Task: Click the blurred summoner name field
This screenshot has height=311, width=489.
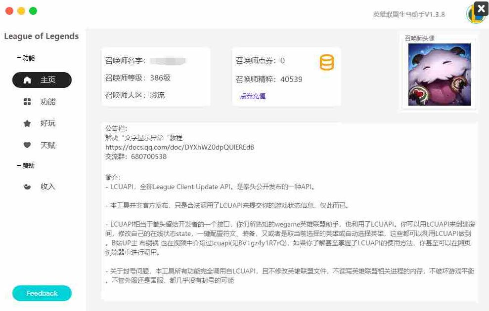Action: 168,61
